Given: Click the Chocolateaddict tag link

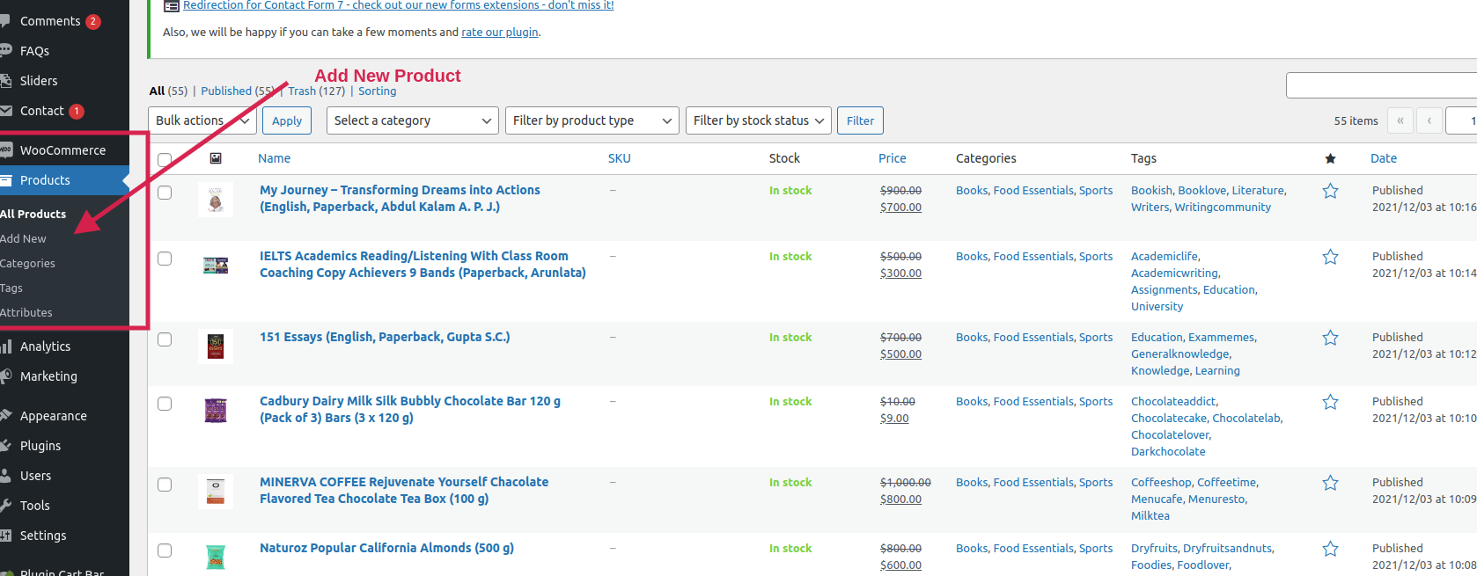Looking at the screenshot, I should [1173, 401].
